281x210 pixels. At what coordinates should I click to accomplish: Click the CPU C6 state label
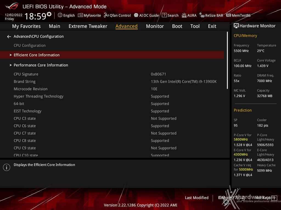click(x=25, y=126)
